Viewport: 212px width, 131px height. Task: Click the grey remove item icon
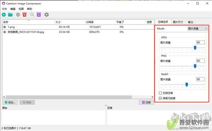tap(18, 14)
